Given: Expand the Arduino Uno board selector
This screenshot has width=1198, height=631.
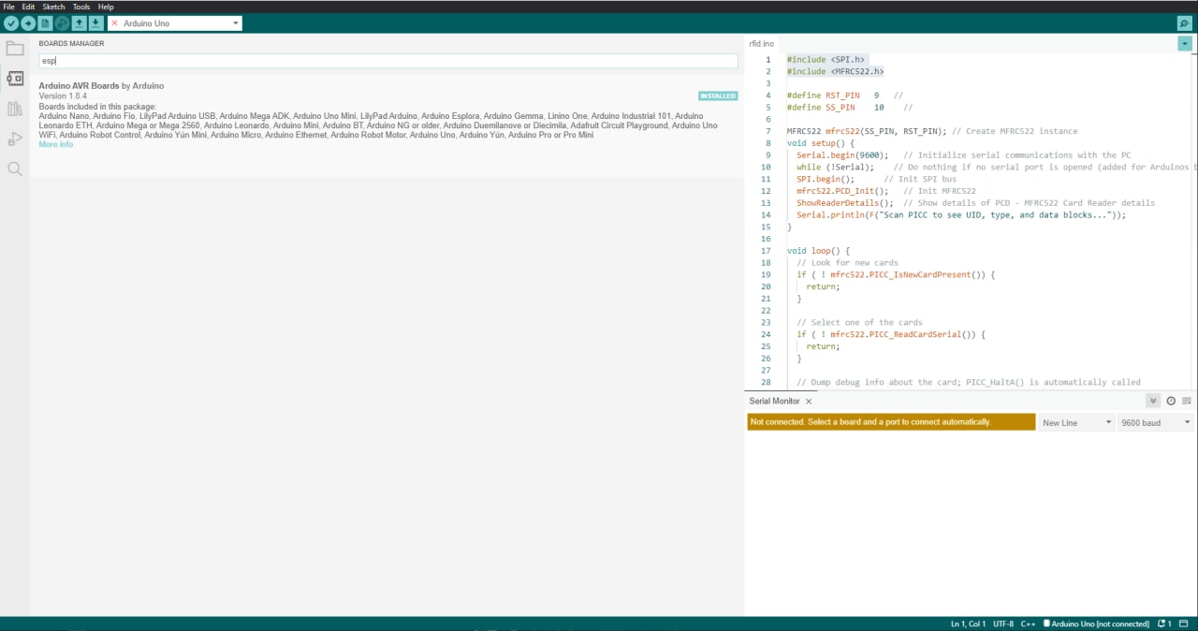Looking at the screenshot, I should coord(174,23).
